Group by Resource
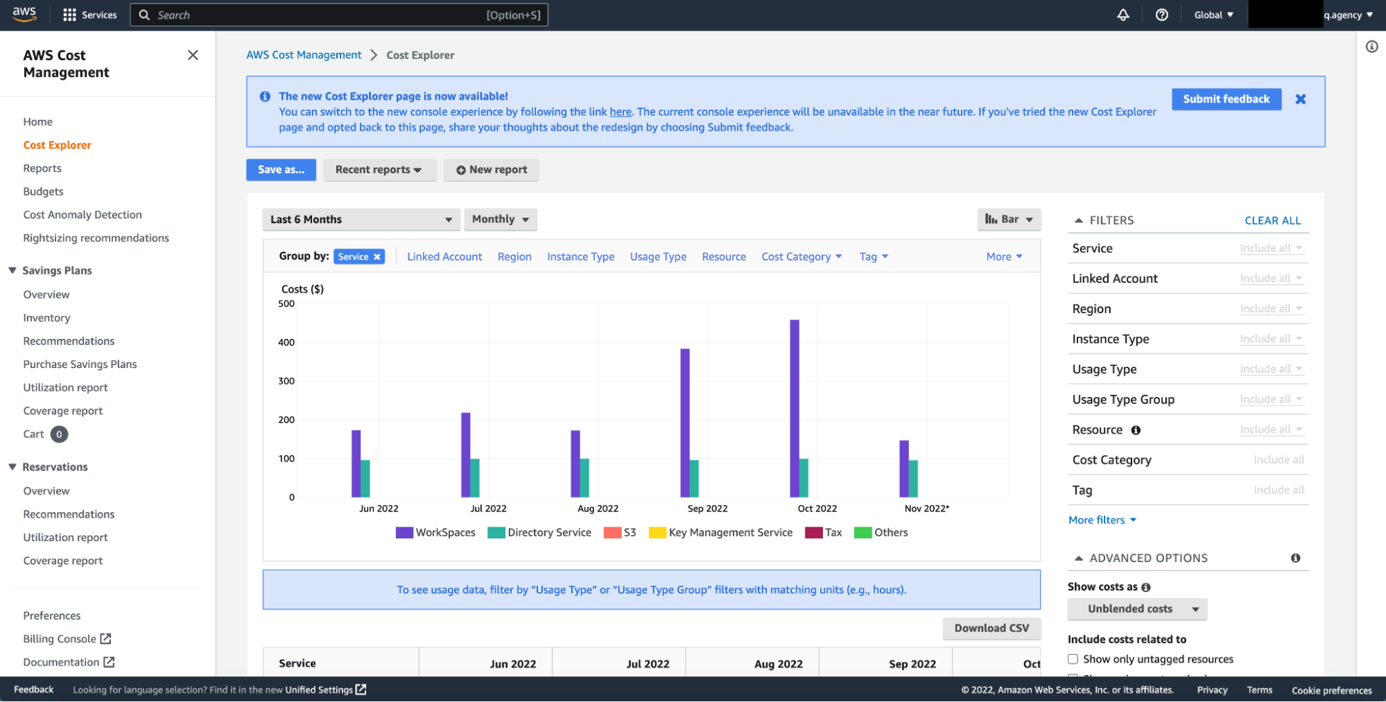This screenshot has width=1386, height=702. click(x=724, y=256)
